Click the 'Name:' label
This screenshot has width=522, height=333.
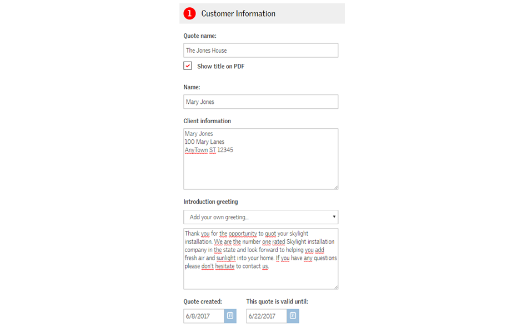(x=192, y=87)
